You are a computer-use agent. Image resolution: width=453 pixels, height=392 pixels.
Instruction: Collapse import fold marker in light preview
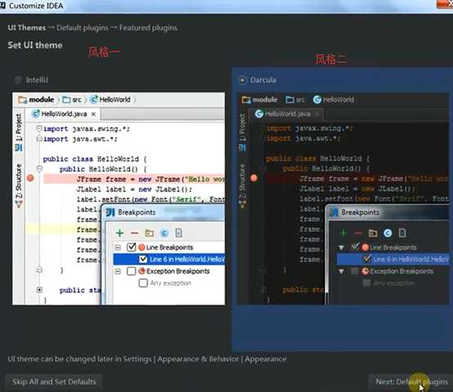(39, 128)
